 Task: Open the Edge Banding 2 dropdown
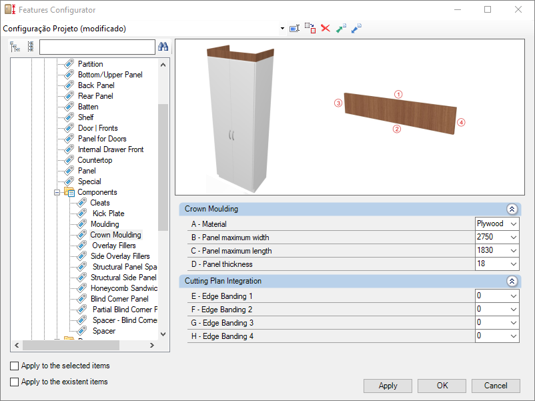coord(513,309)
